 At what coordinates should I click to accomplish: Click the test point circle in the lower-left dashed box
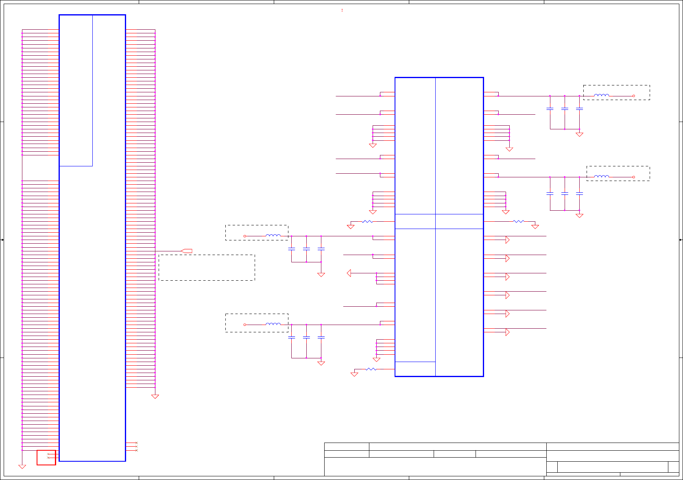coord(245,325)
